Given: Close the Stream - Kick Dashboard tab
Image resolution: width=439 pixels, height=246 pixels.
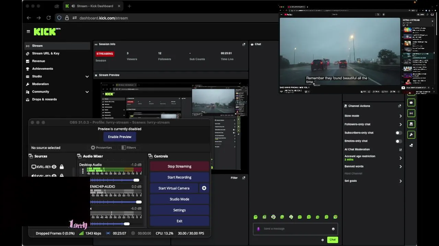Looking at the screenshot, I should 119,6.
